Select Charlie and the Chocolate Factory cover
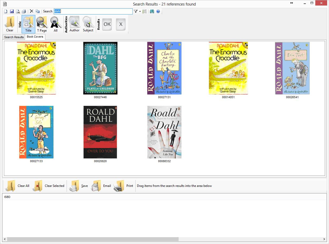The image size is (329, 244). pyautogui.click(x=164, y=68)
